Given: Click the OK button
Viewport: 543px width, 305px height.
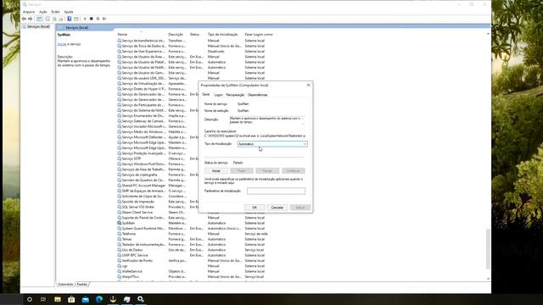Looking at the screenshot, I should coord(255,208).
